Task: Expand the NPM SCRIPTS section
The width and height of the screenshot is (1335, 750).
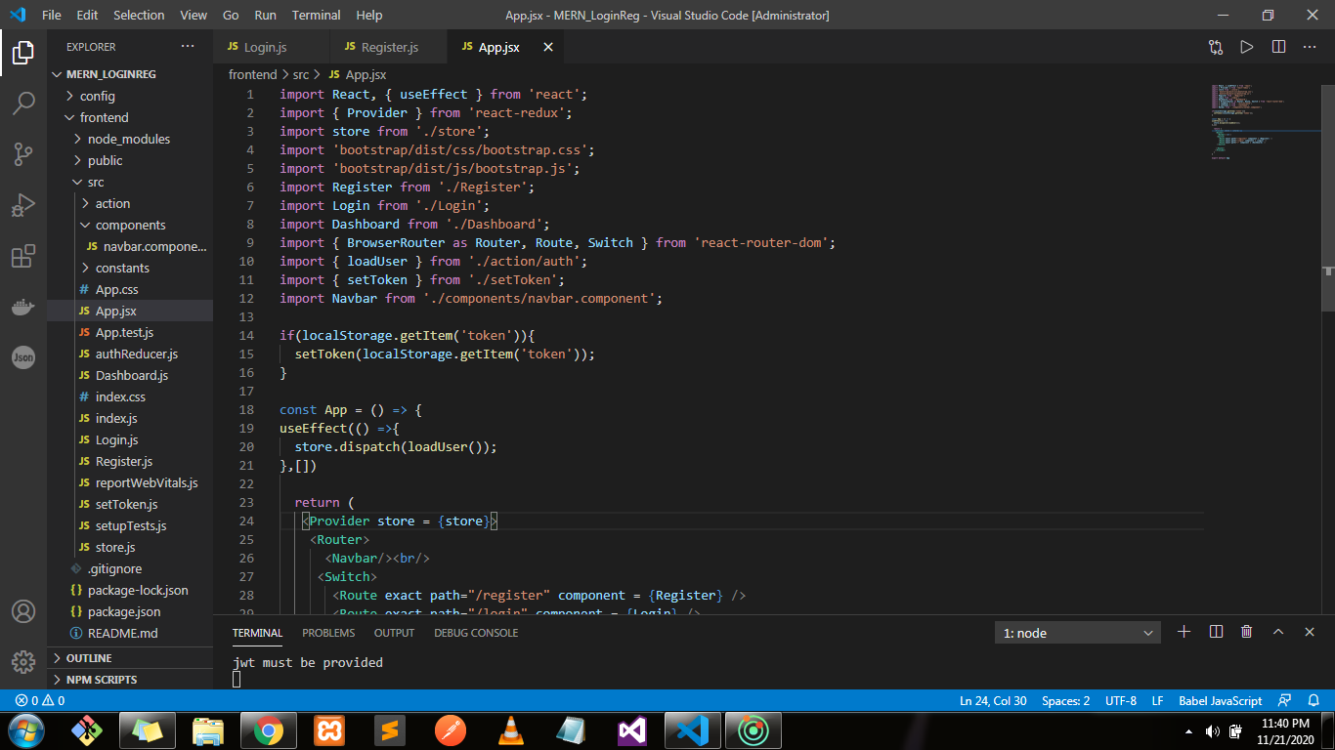Action: coord(130,680)
